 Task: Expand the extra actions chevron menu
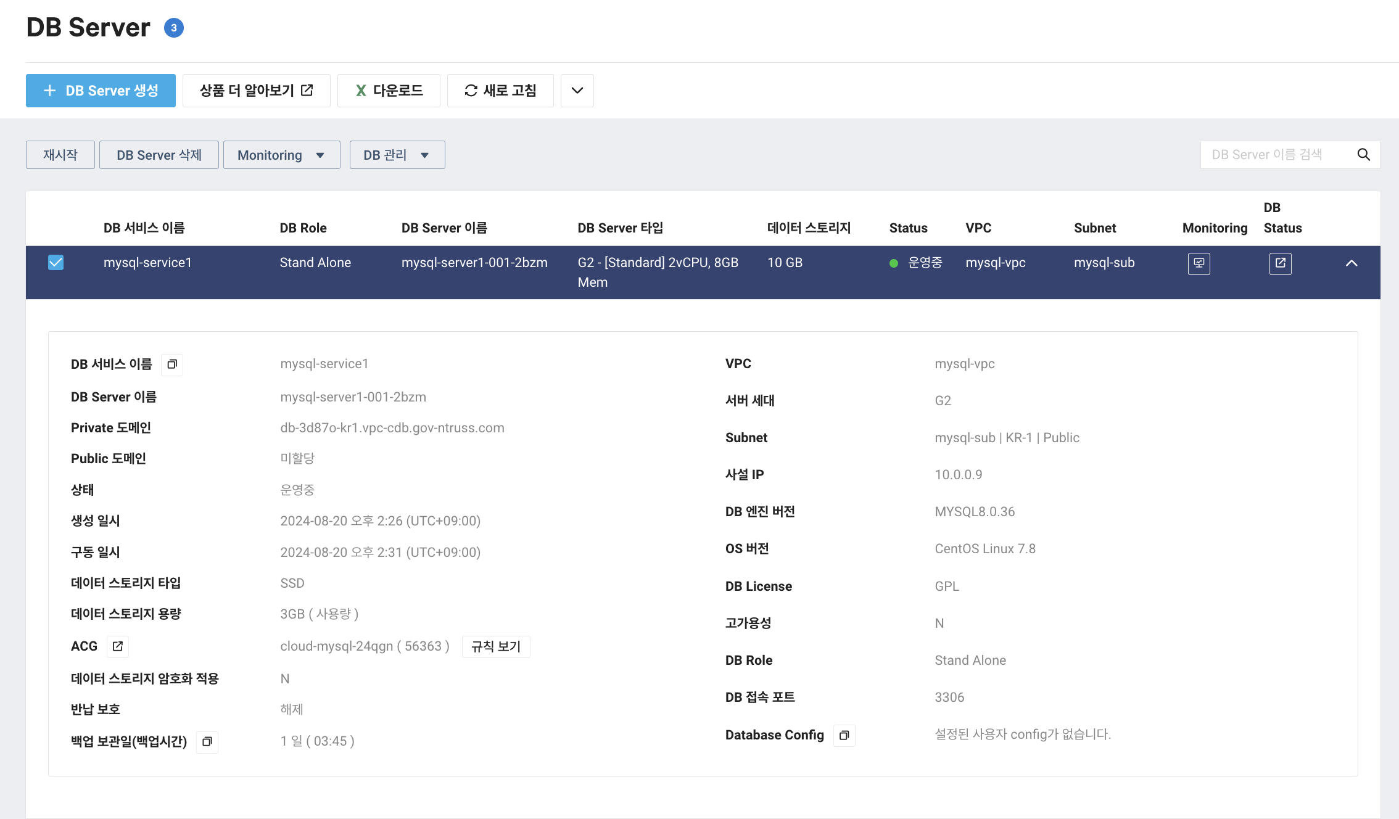pos(577,90)
